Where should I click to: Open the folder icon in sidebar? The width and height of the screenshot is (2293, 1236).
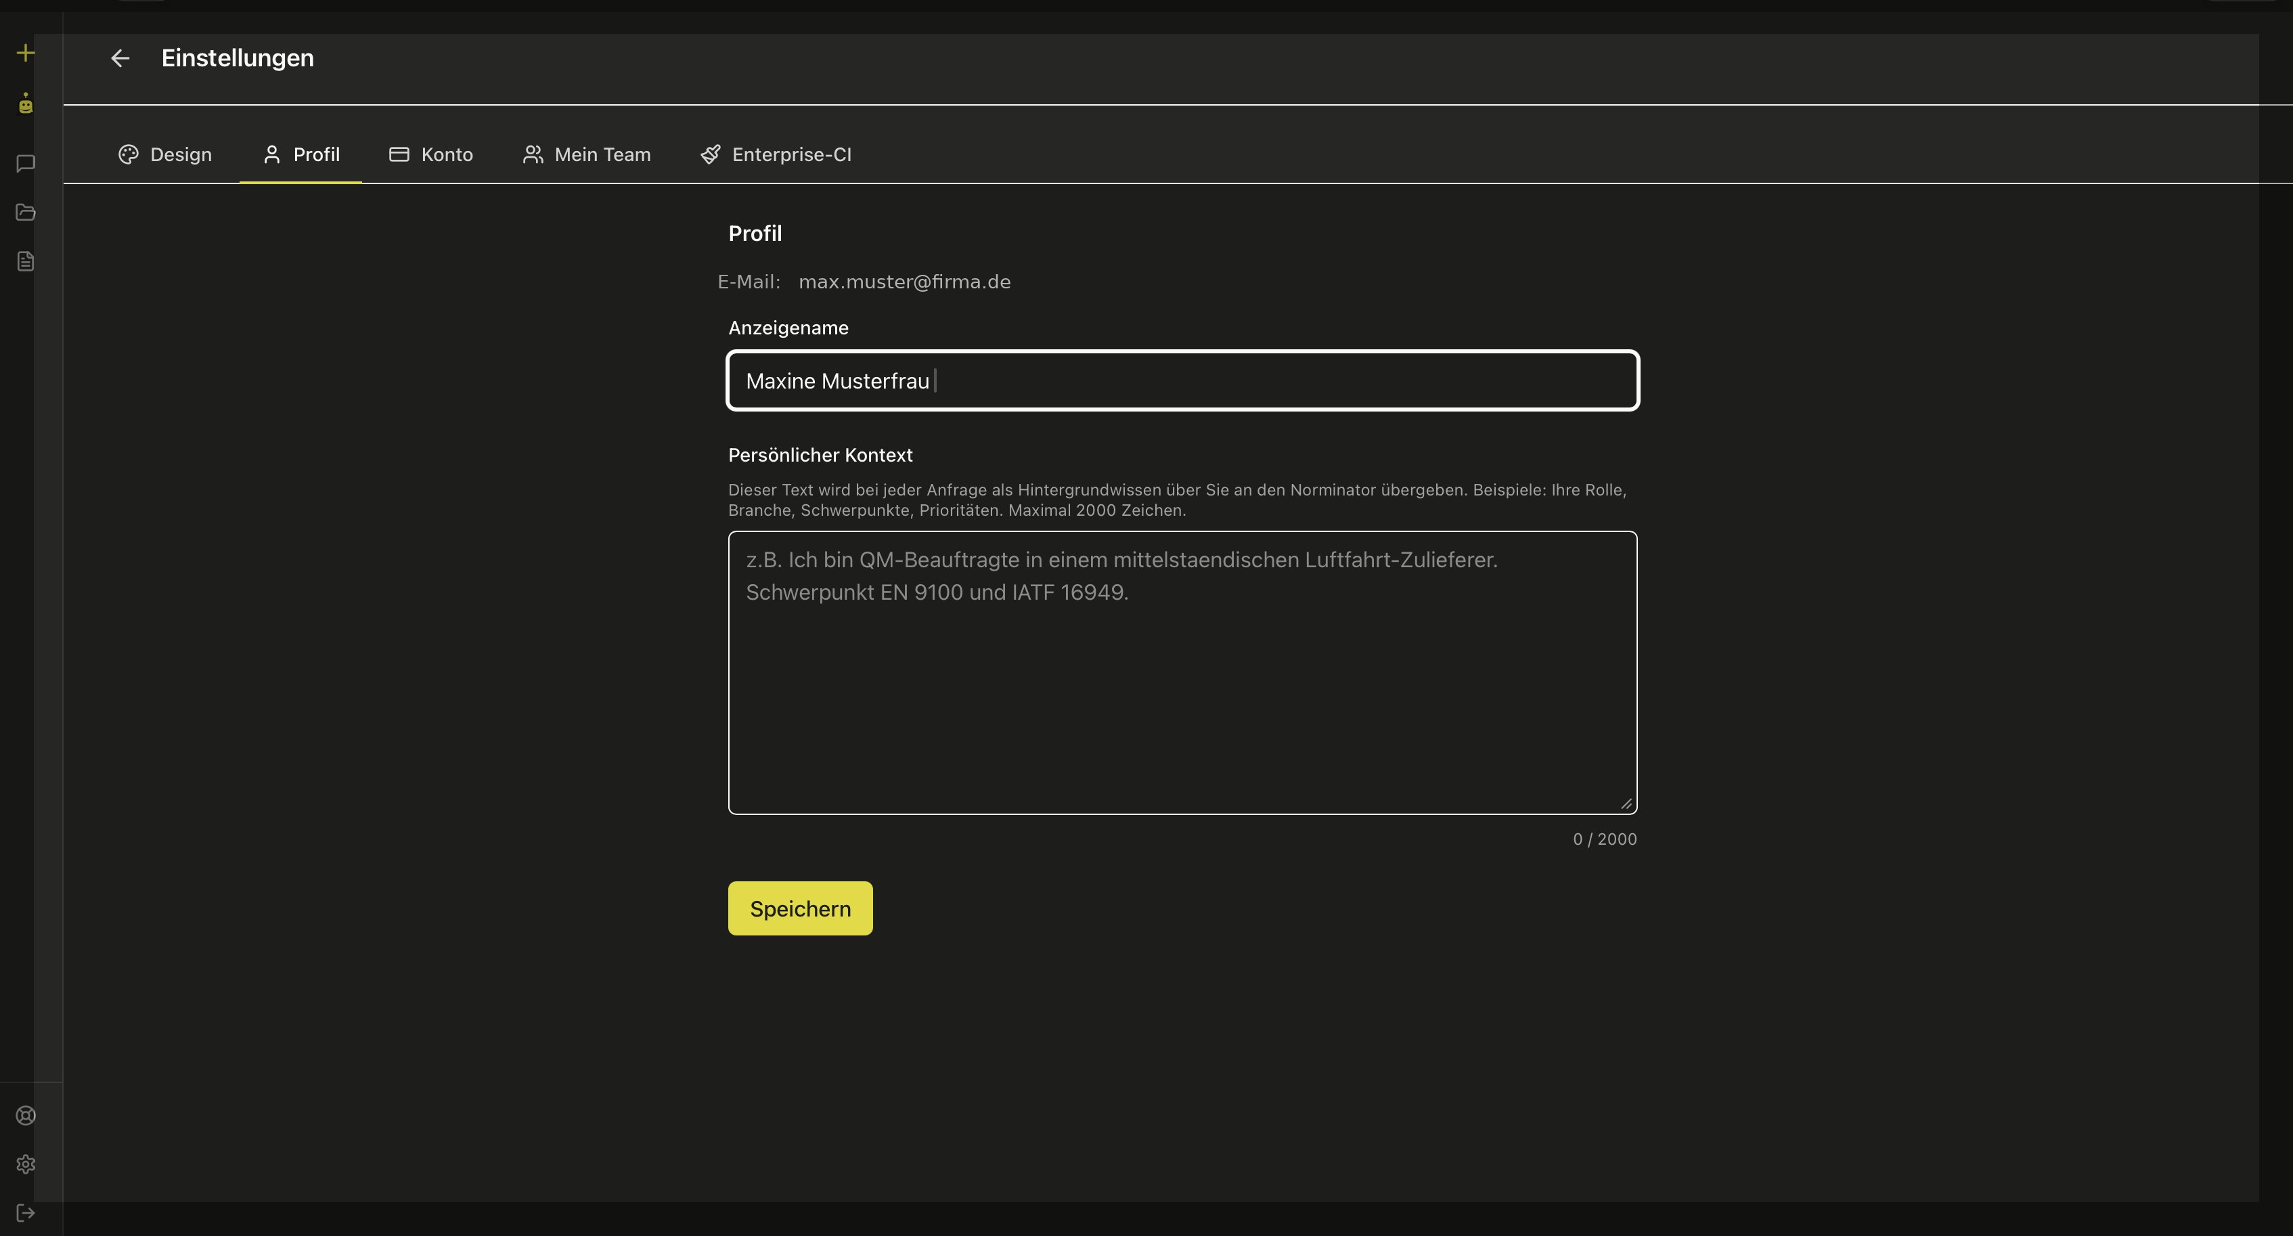click(26, 212)
